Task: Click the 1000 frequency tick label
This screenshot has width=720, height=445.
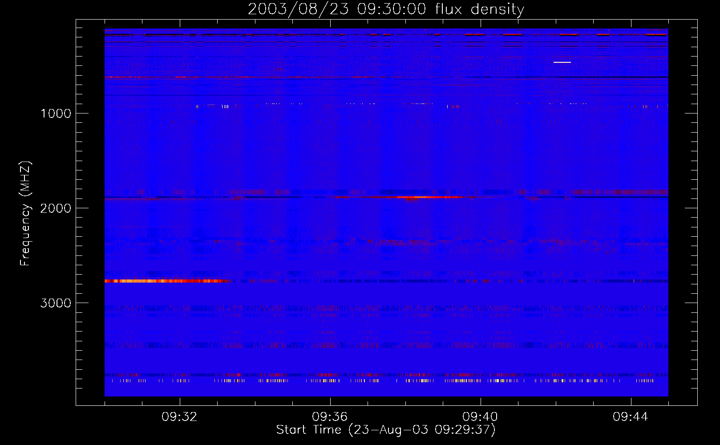Action: point(56,113)
